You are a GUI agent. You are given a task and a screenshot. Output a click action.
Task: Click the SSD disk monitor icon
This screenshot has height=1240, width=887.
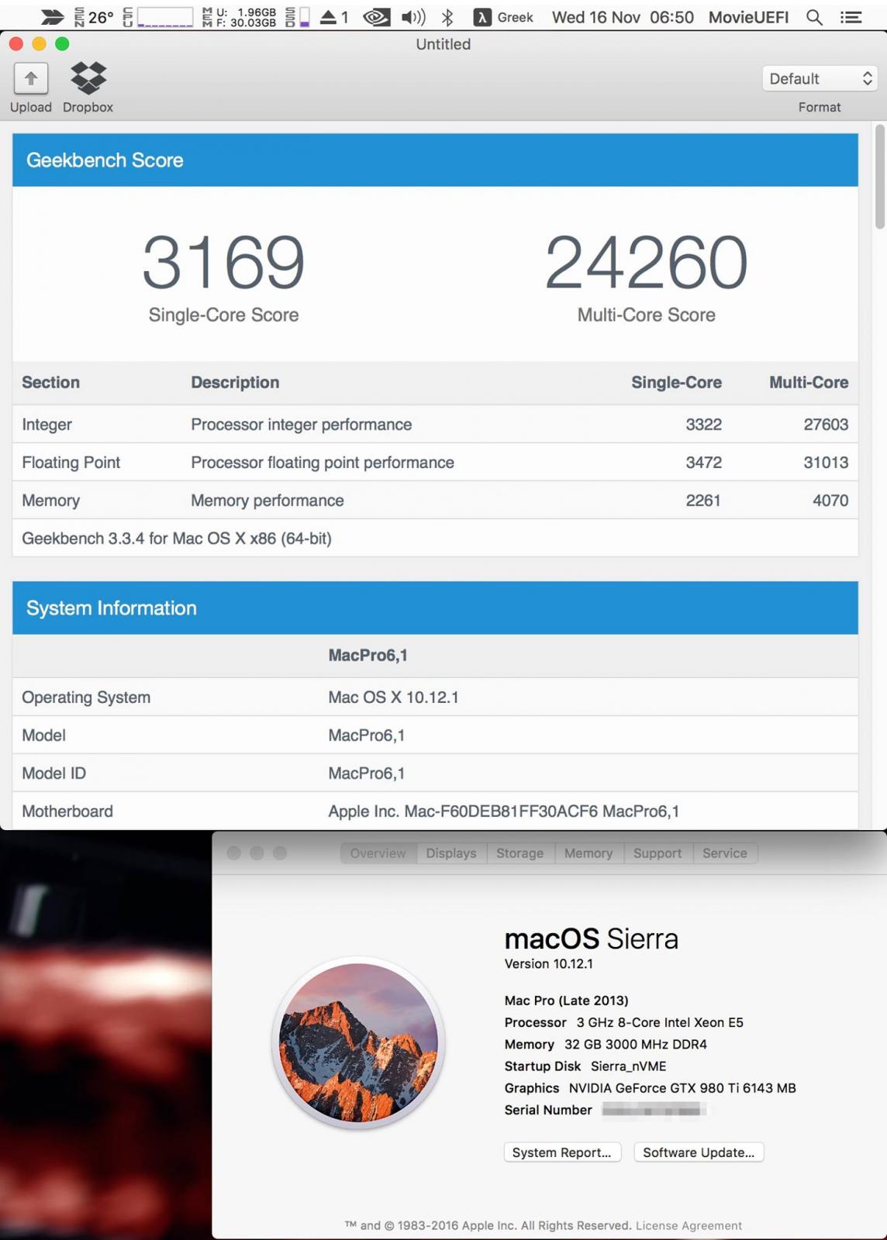(298, 17)
